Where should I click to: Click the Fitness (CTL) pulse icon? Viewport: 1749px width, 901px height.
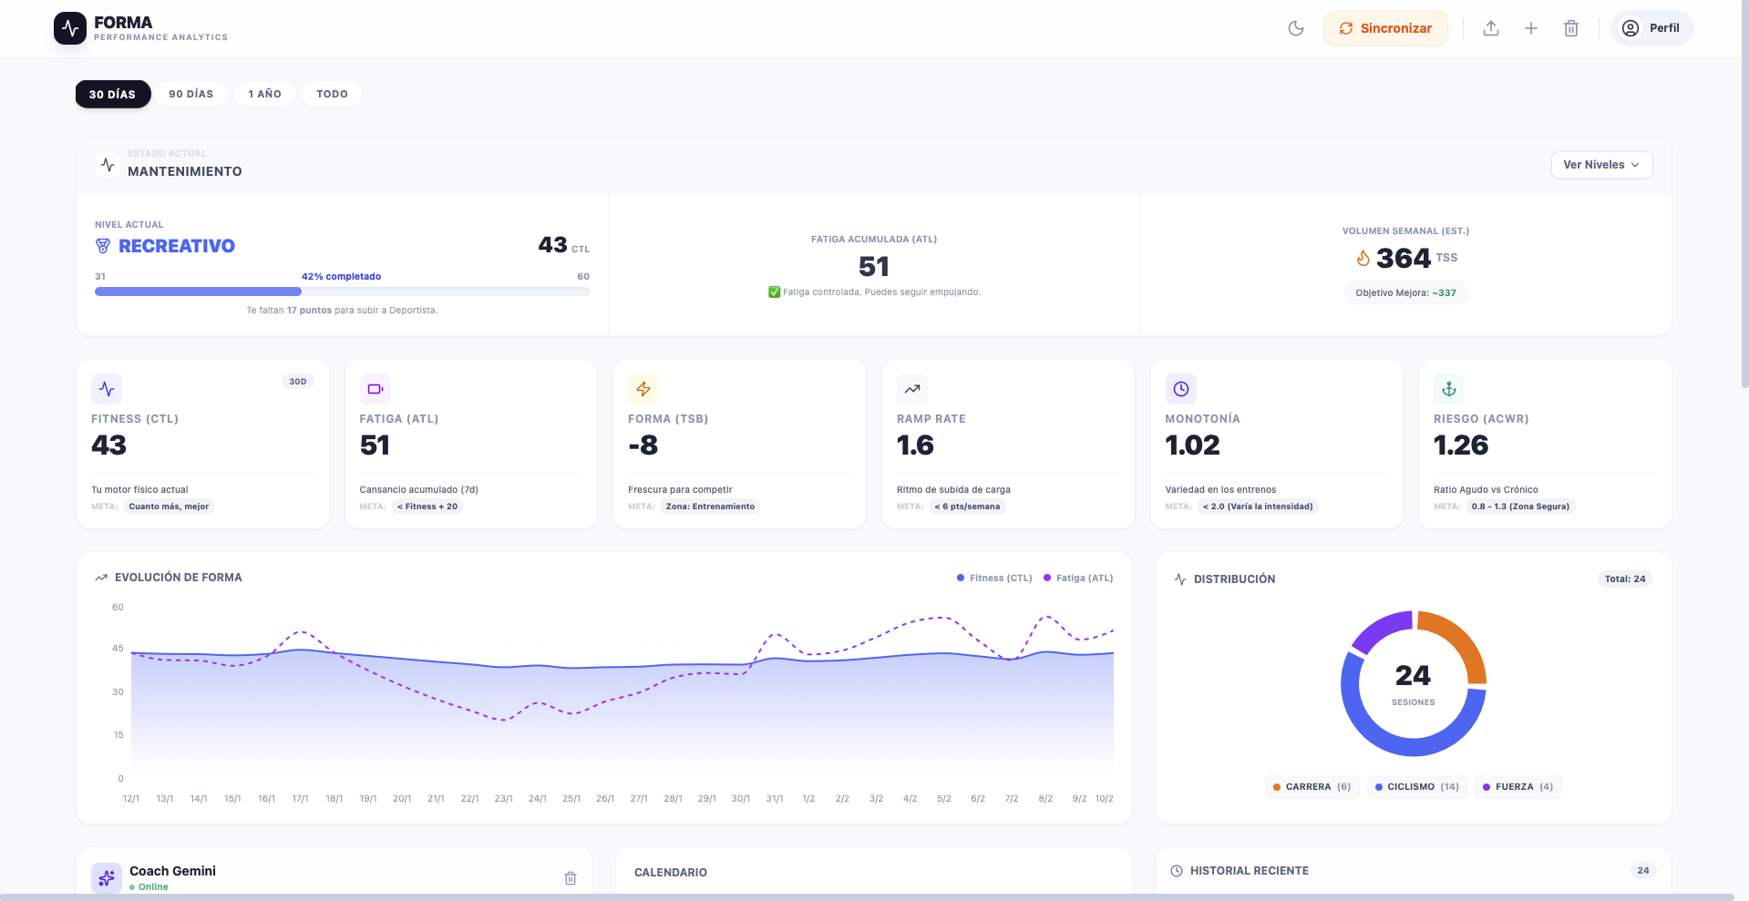[x=107, y=389]
